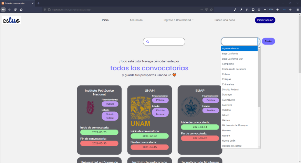This screenshot has width=301, height=163.
Task: Select Aguascalientes from the state list
Action: [x=239, y=49]
